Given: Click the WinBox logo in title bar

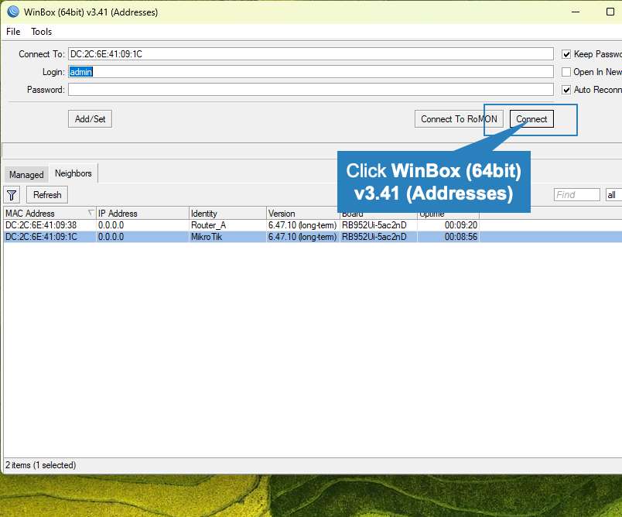Looking at the screenshot, I should tap(12, 12).
